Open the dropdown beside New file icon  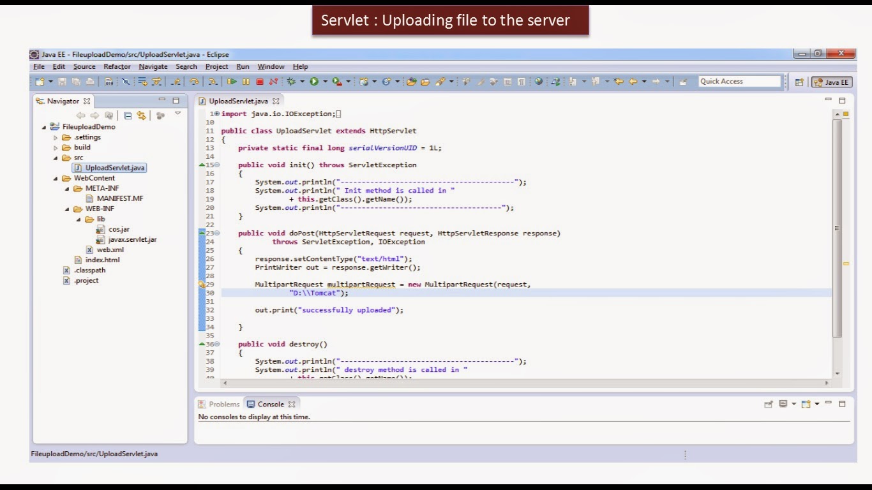coord(50,82)
